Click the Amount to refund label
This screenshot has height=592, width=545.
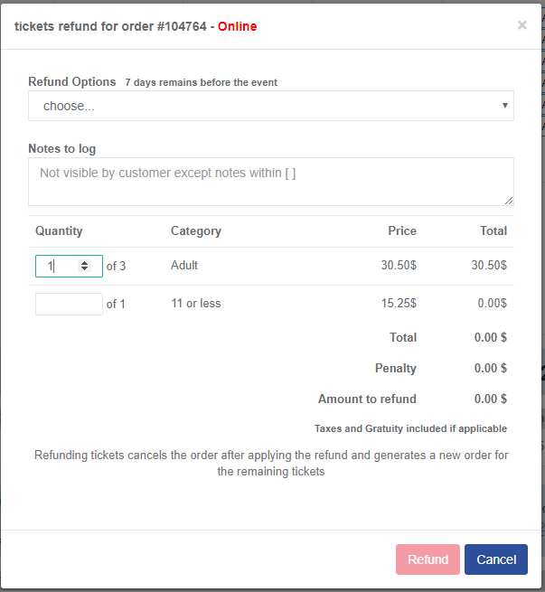(x=367, y=399)
